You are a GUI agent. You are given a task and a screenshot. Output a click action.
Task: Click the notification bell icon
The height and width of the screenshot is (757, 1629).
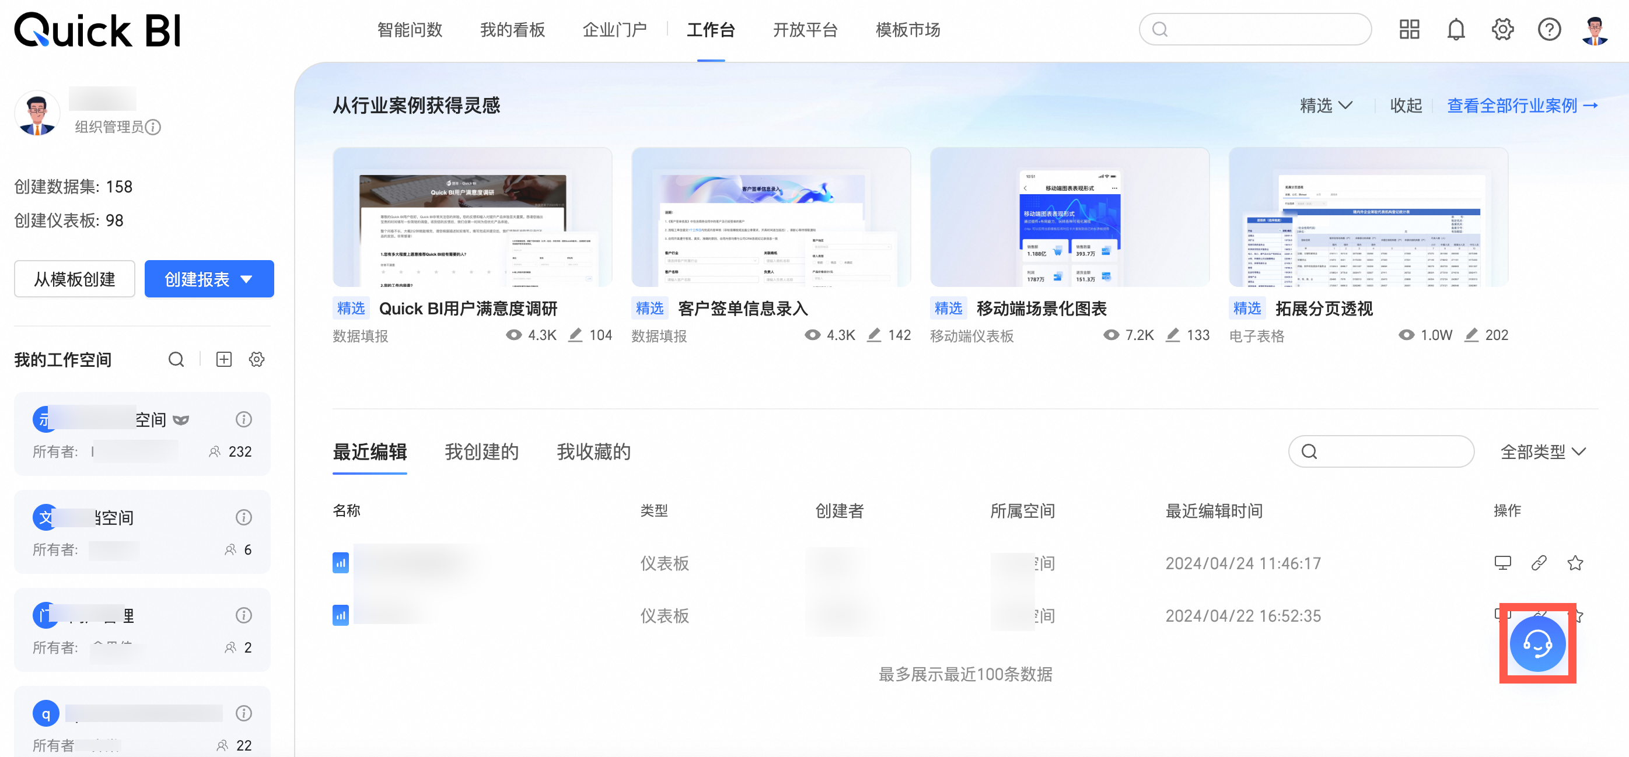(x=1456, y=30)
